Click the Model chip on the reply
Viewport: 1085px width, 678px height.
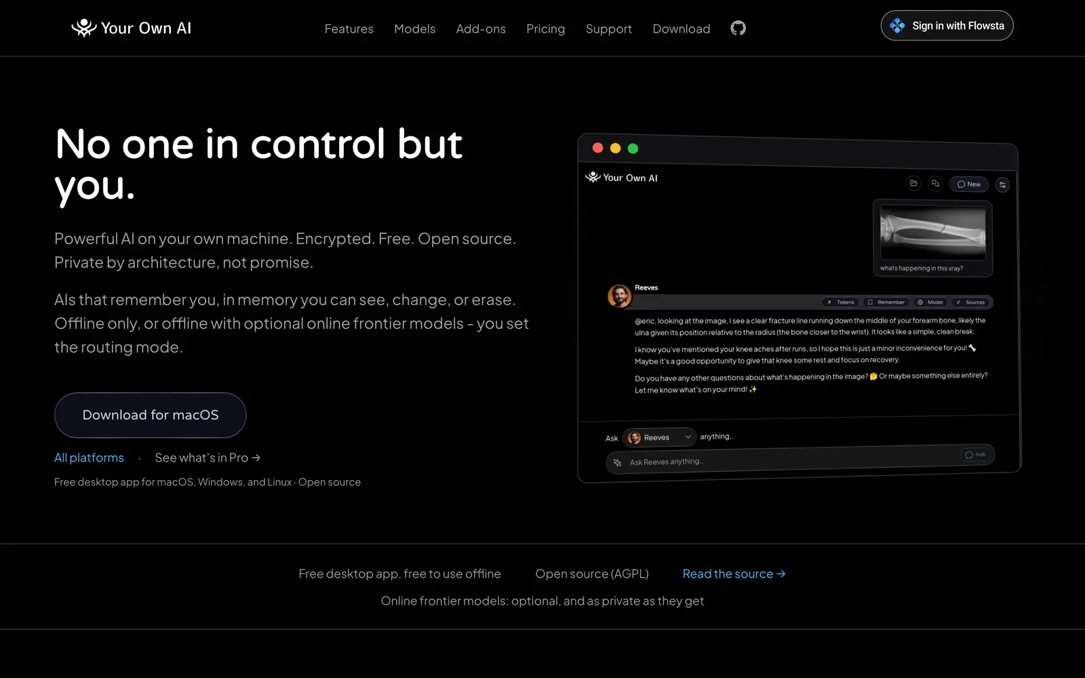(930, 302)
